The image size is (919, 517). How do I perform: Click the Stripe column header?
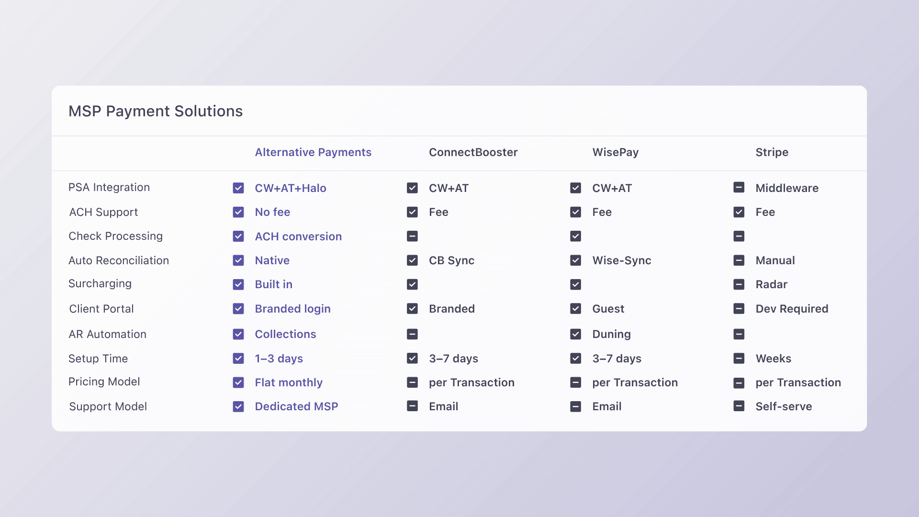tap(772, 152)
